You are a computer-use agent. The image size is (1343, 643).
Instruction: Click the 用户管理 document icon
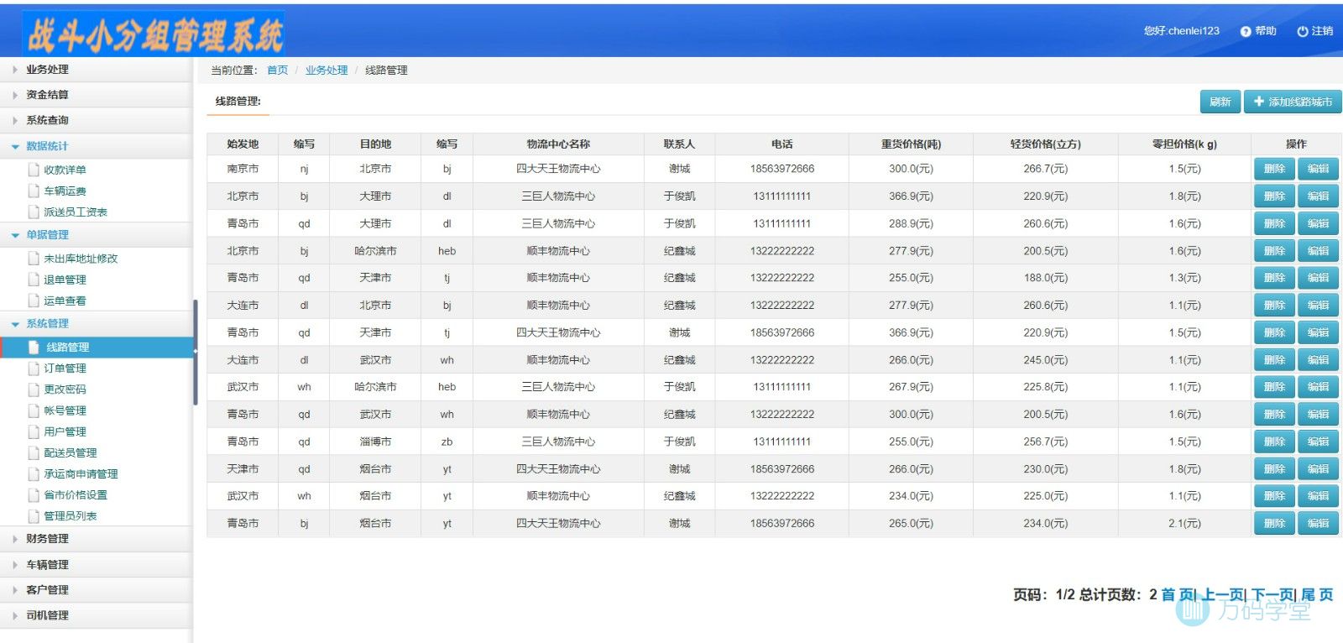click(34, 431)
